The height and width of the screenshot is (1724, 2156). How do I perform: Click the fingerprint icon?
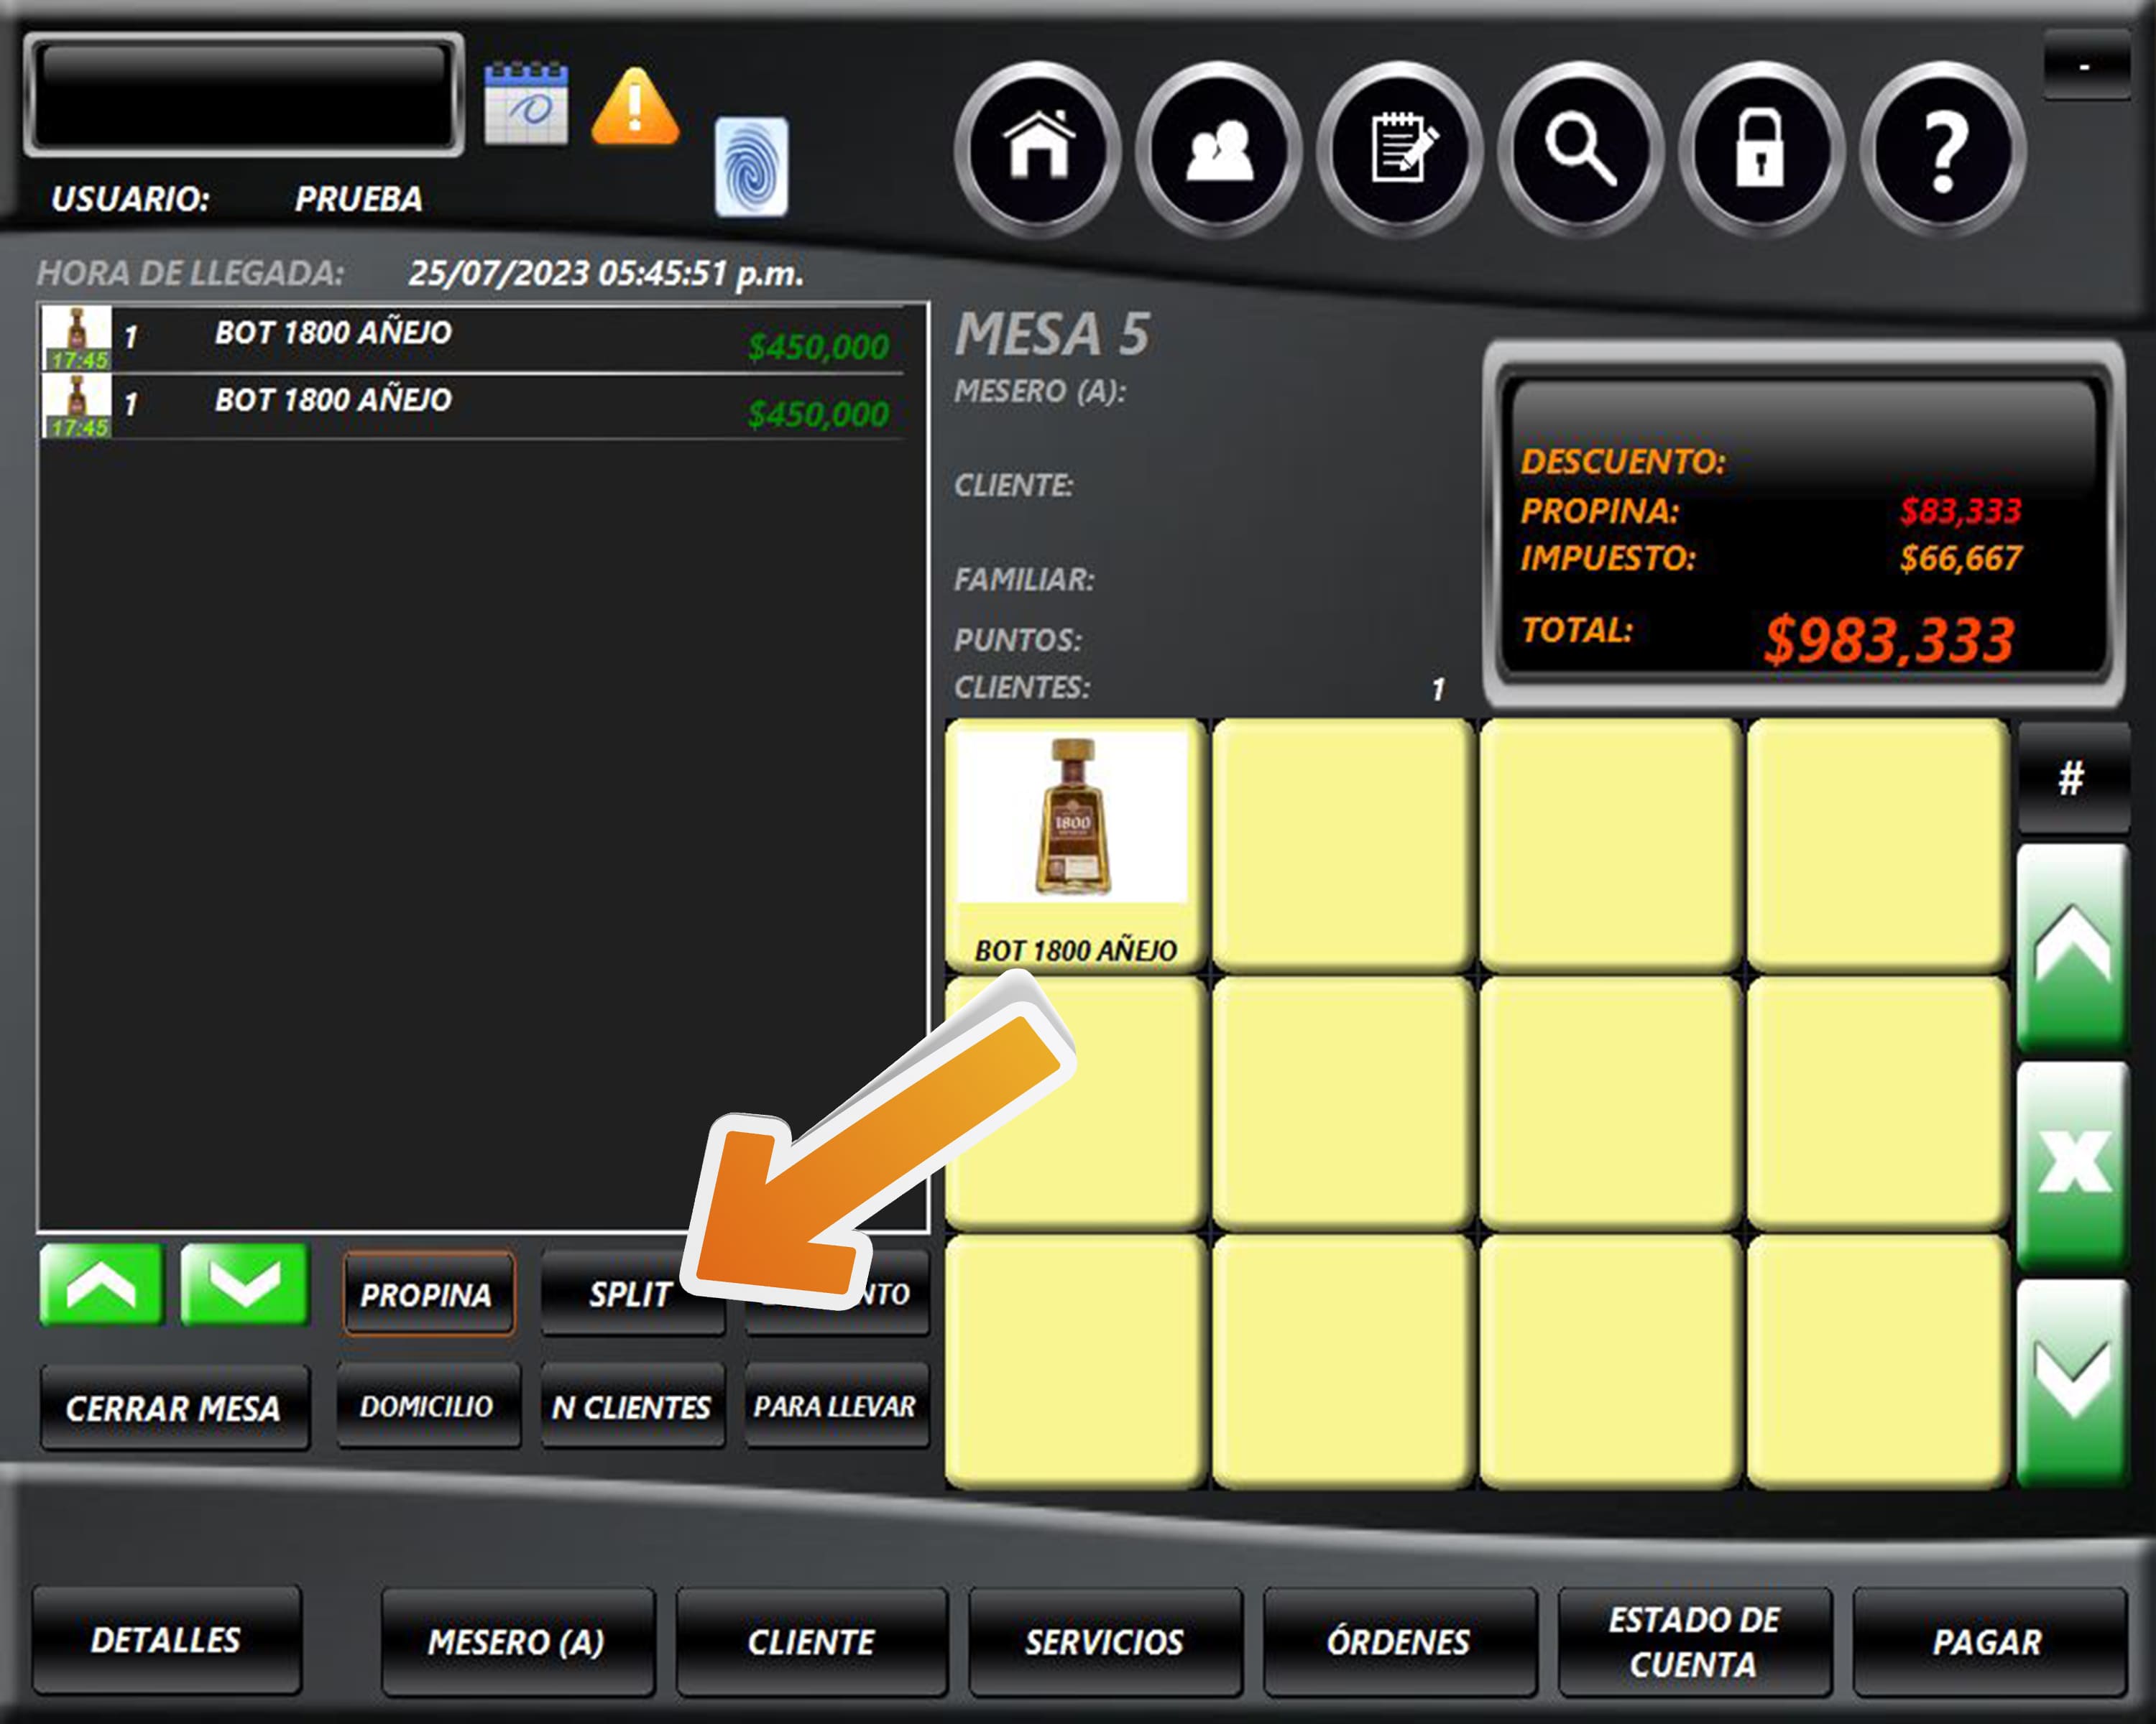[751, 166]
